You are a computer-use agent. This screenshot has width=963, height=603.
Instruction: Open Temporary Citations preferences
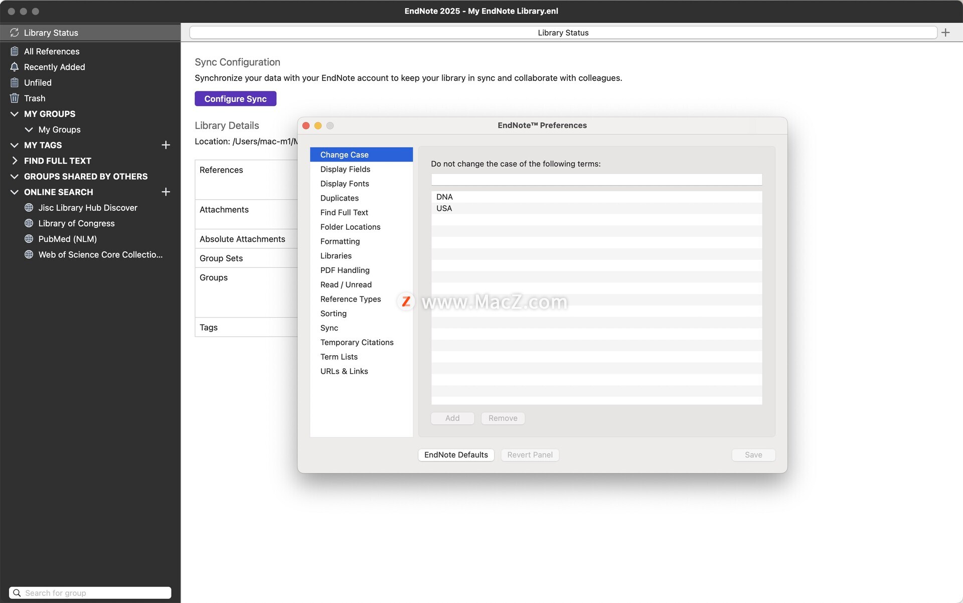point(361,342)
